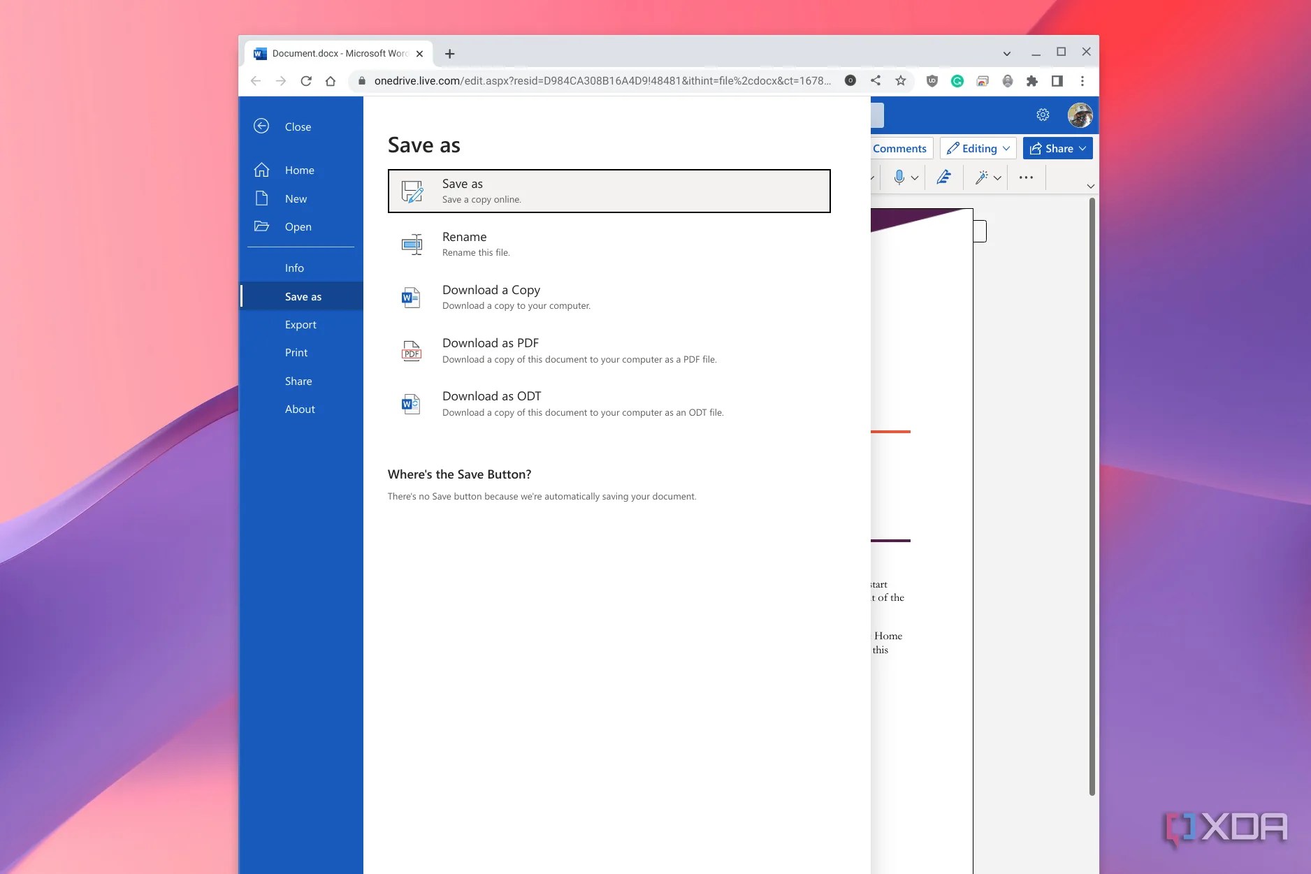Viewport: 1311px width, 874px height.
Task: Open OneDrive settings gear
Action: click(x=1043, y=115)
